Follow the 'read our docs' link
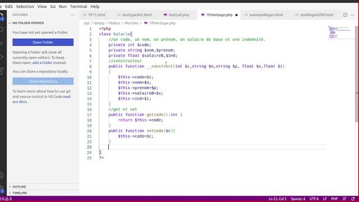The image size is (359, 202). point(42,99)
